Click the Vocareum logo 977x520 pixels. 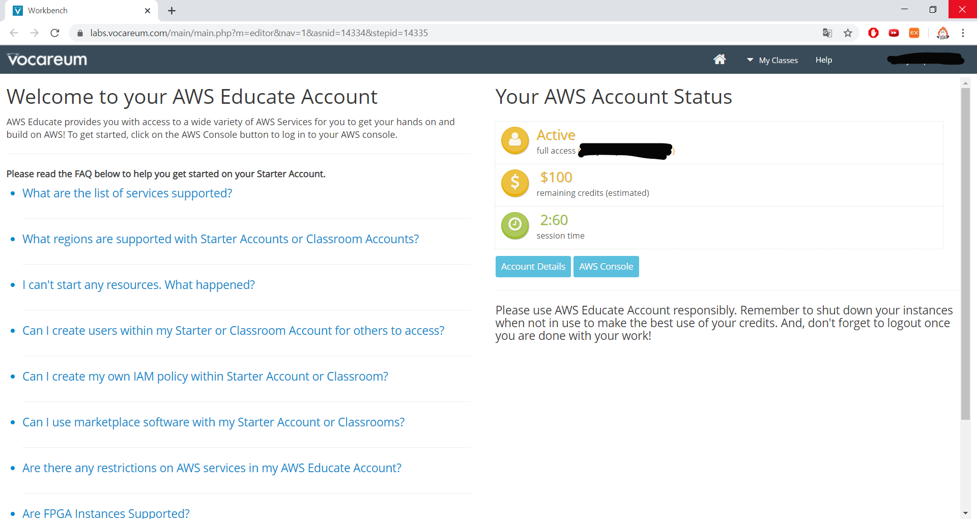click(47, 60)
